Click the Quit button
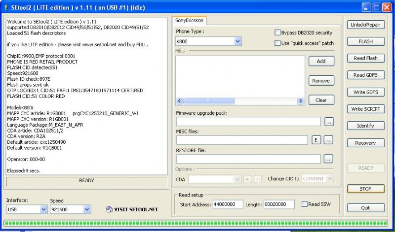Image resolution: width=395 pixels, height=232 pixels. click(x=365, y=208)
